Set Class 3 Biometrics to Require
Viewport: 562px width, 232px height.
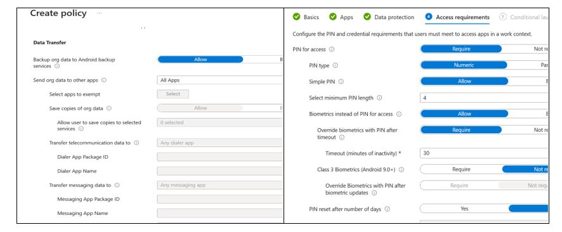pos(461,169)
